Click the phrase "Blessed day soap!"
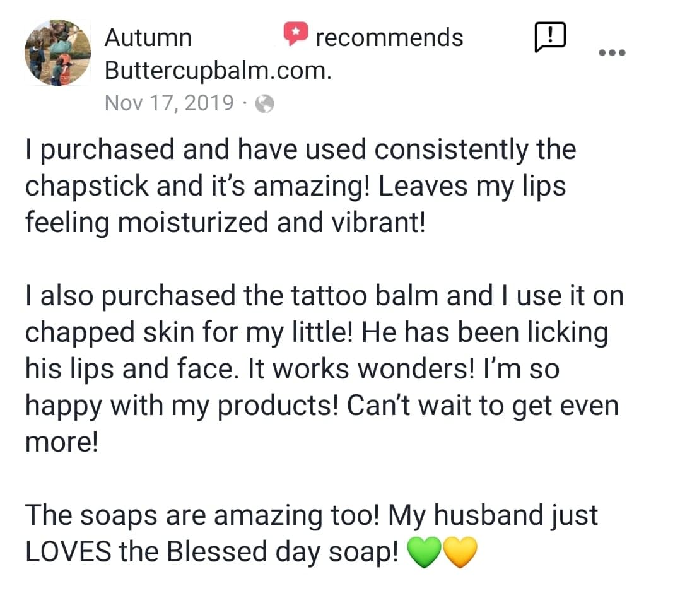The image size is (680, 603). pyautogui.click(x=283, y=553)
